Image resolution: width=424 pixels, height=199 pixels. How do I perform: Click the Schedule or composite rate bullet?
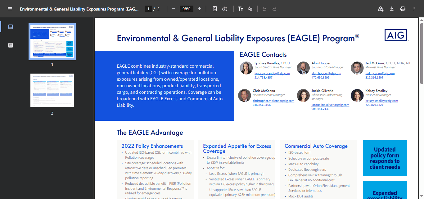309,158
